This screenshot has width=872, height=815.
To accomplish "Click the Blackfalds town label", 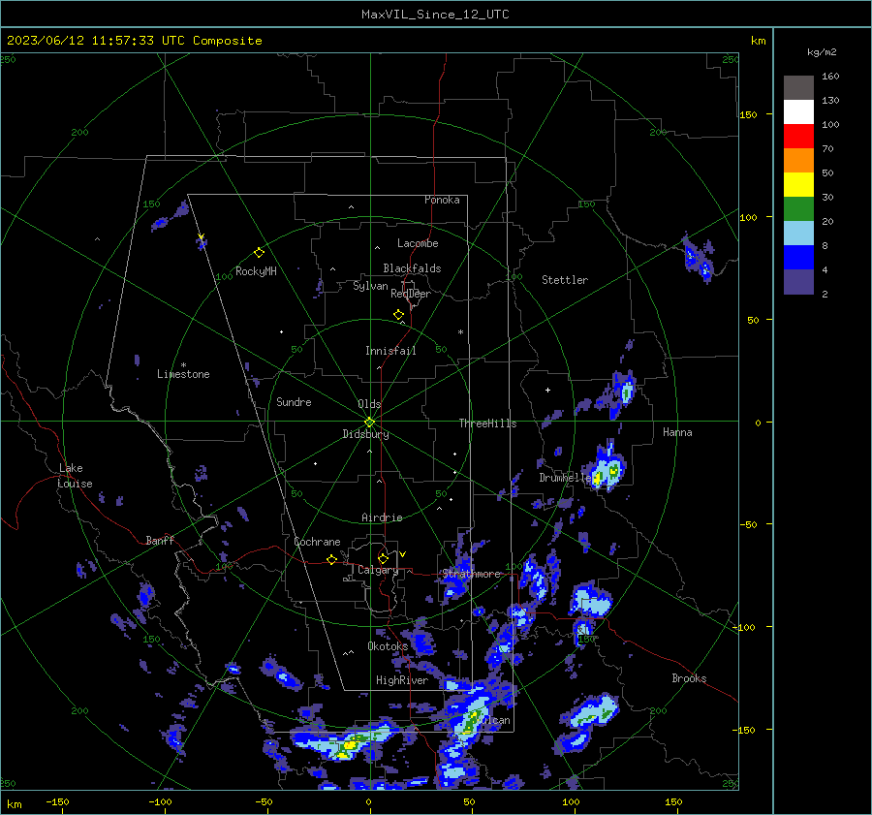I will coord(412,268).
